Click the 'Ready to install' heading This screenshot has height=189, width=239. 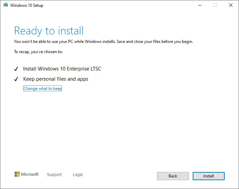pos(49,31)
